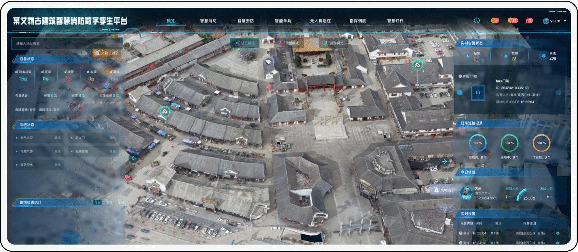Open the notification icon with badge 2
This screenshot has width=578, height=252.
point(494,20)
